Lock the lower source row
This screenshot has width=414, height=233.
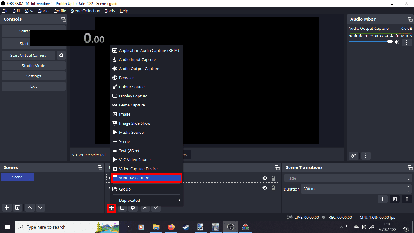pyautogui.click(x=273, y=188)
